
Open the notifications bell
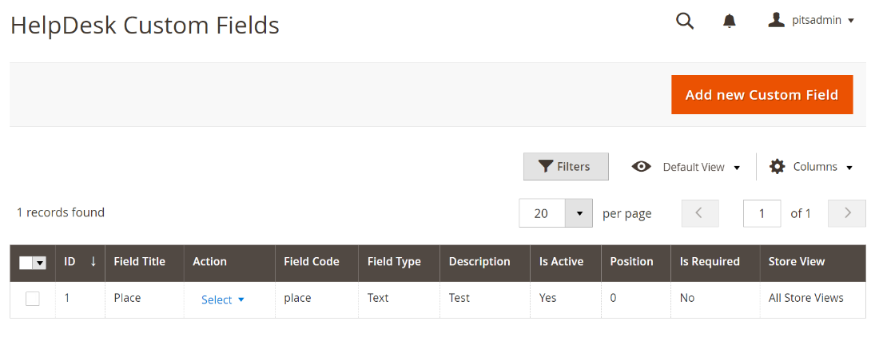[729, 21]
